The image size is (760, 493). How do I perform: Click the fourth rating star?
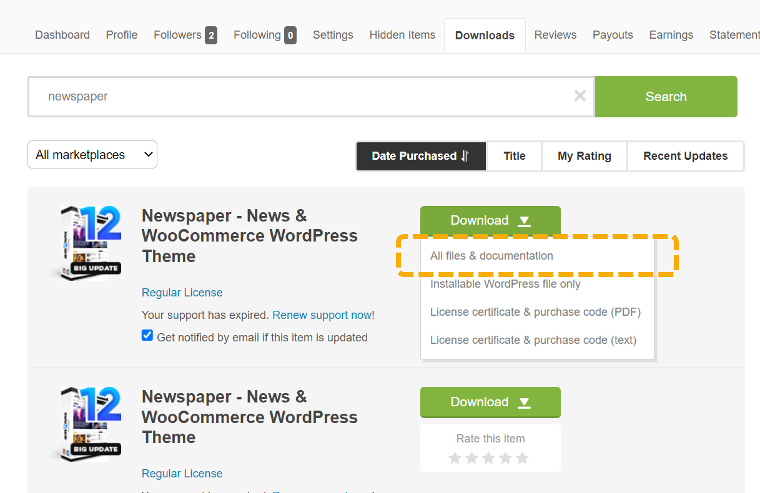click(506, 458)
